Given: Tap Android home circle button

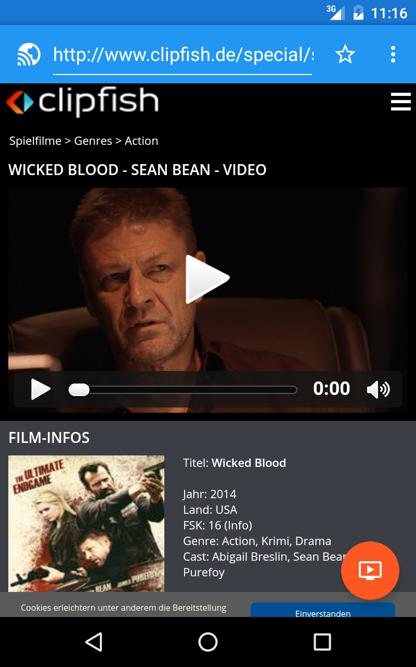Looking at the screenshot, I should click(x=208, y=642).
